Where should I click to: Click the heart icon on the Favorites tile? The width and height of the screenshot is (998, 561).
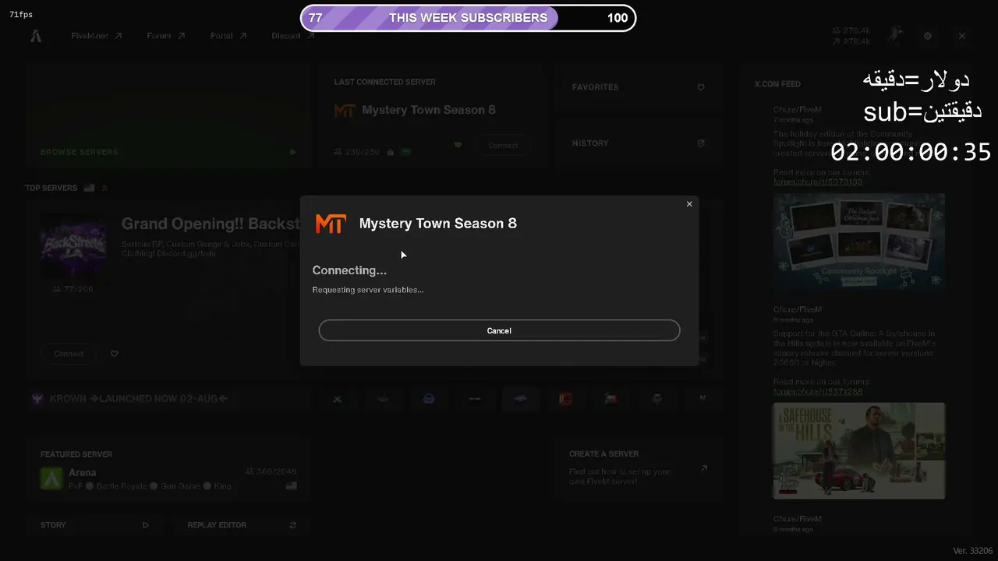coord(701,87)
